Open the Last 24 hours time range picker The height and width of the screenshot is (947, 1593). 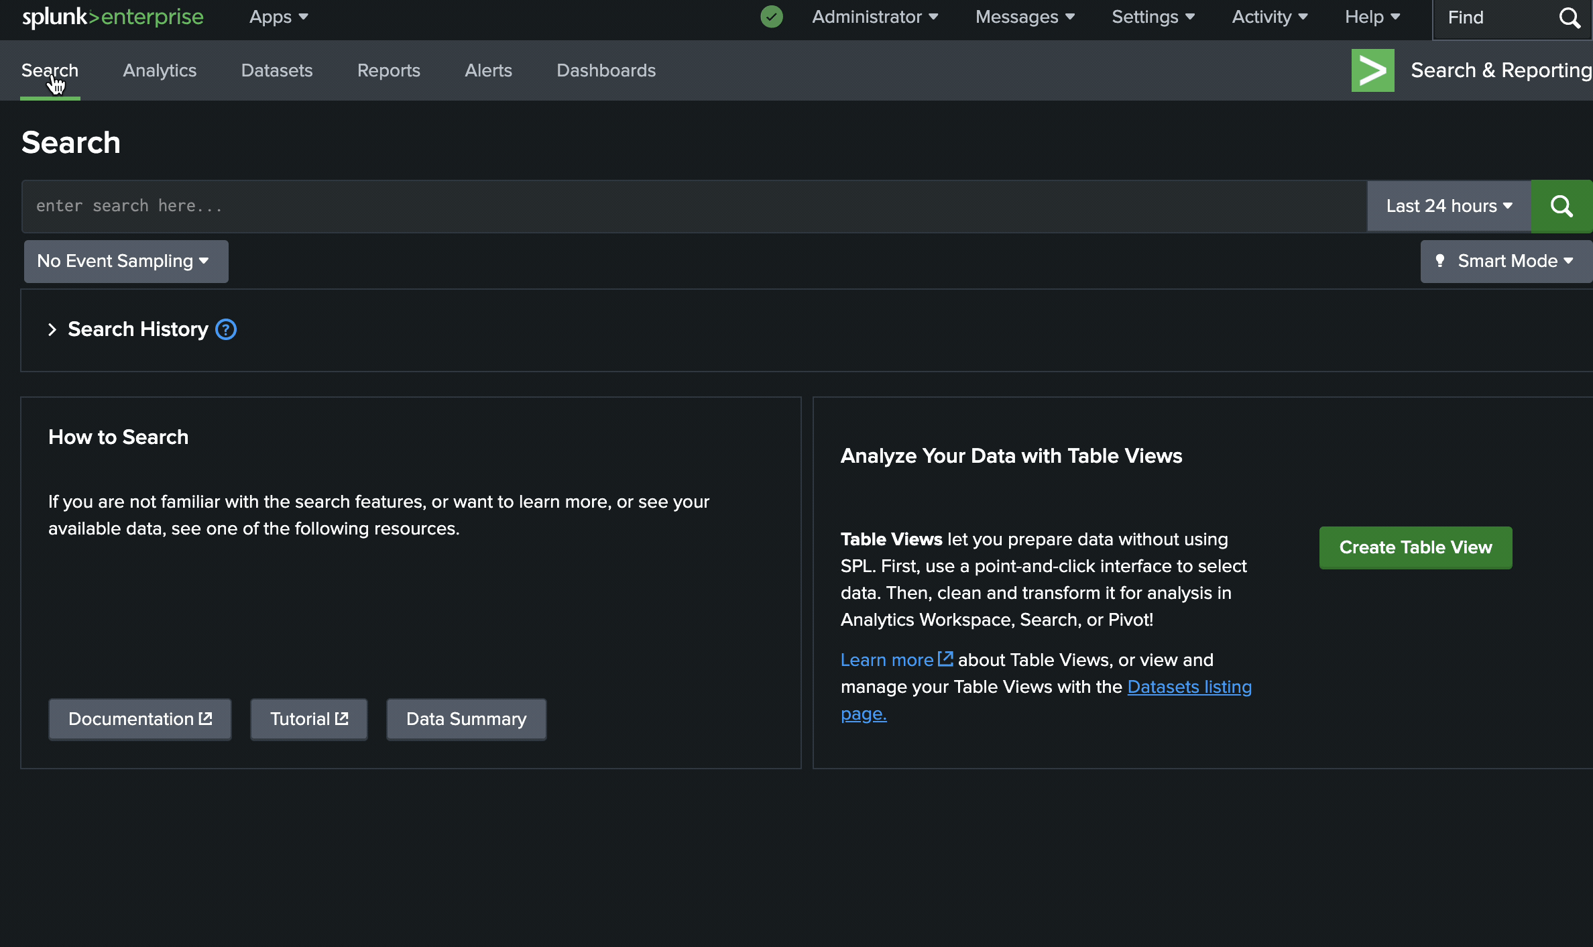point(1449,206)
